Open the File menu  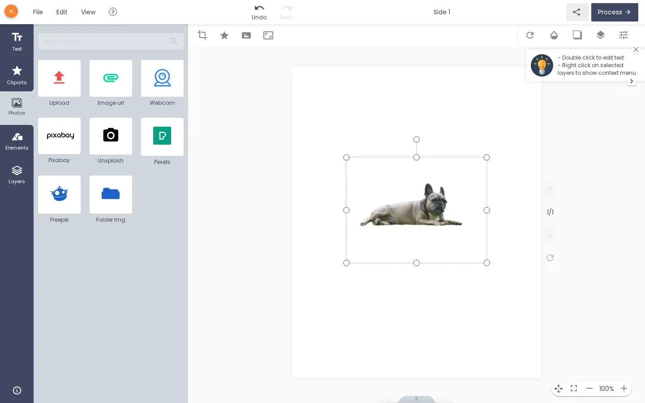[x=38, y=12]
